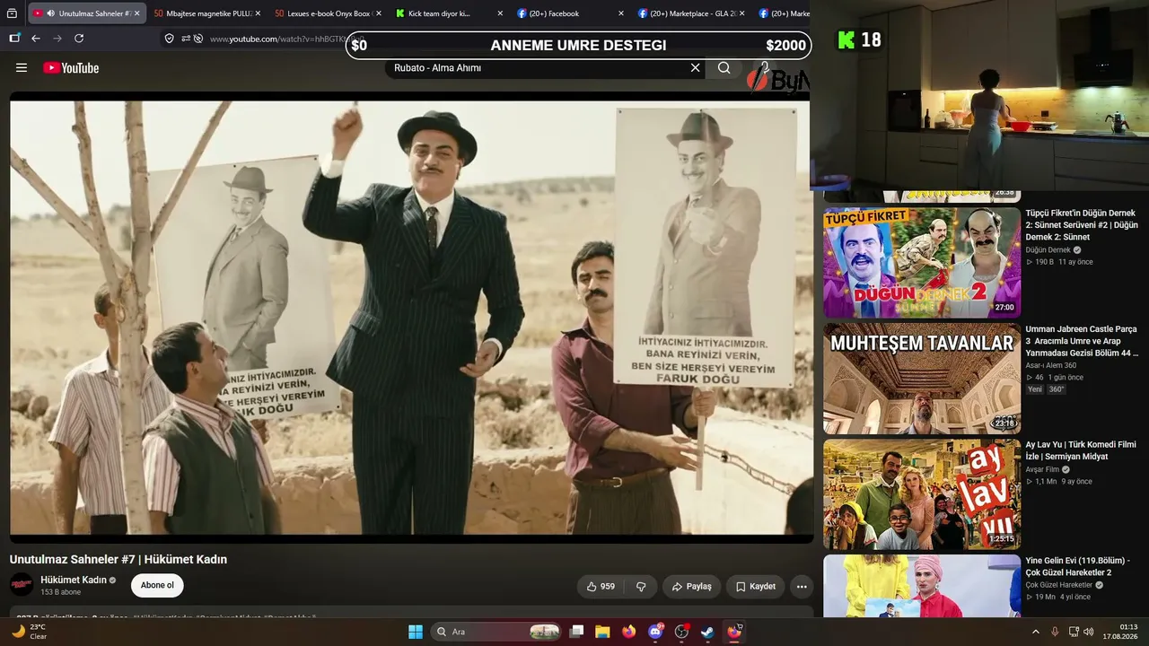This screenshot has width=1149, height=646.
Task: Open Firefox from the taskbar
Action: (628, 632)
